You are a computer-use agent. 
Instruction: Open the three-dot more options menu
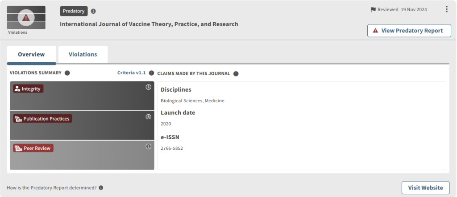pos(447,9)
